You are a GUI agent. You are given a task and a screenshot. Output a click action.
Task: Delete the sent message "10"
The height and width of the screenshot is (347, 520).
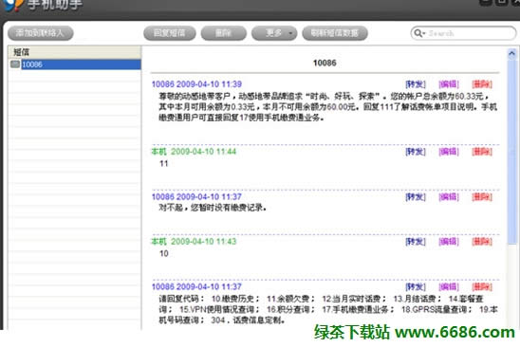482,242
